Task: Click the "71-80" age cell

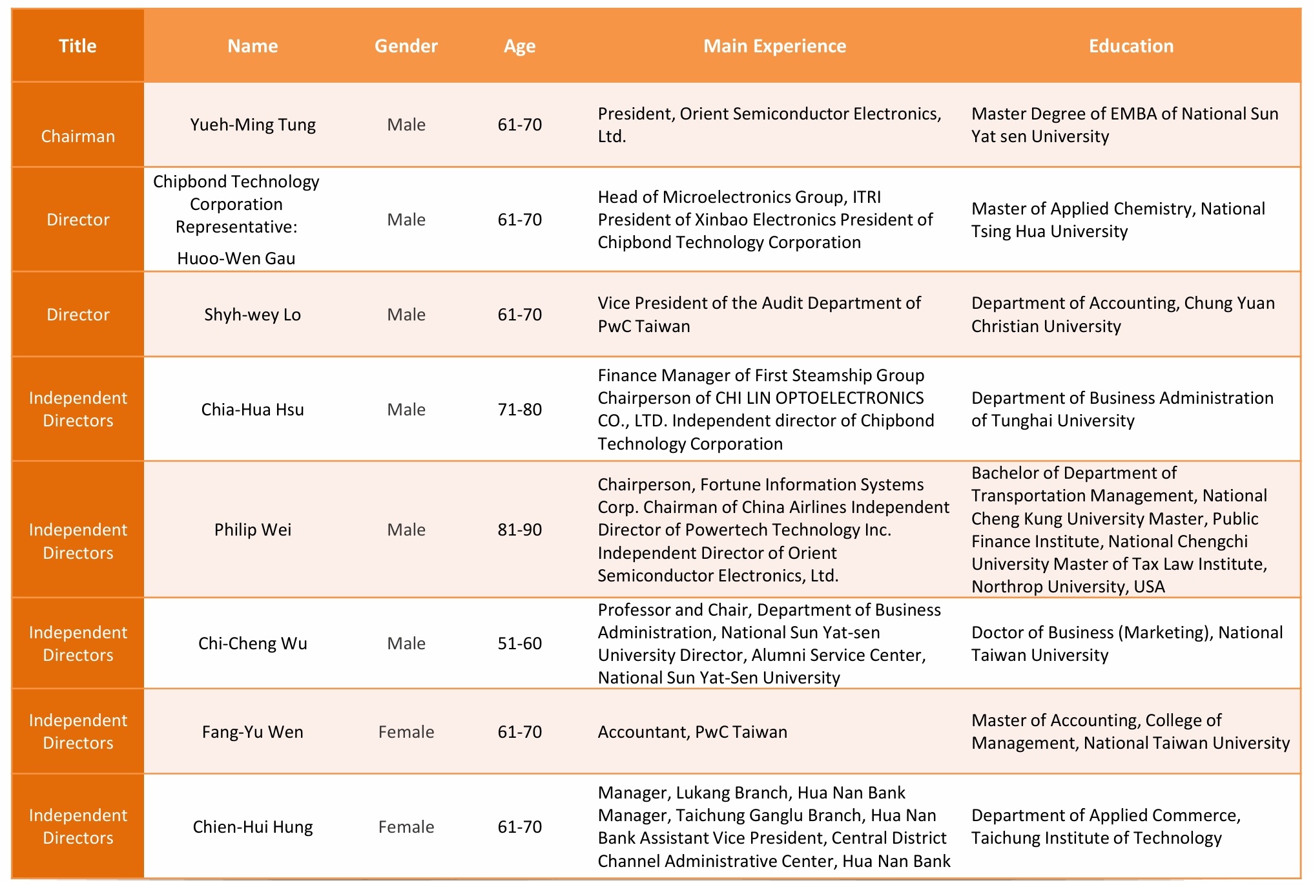Action: [520, 410]
